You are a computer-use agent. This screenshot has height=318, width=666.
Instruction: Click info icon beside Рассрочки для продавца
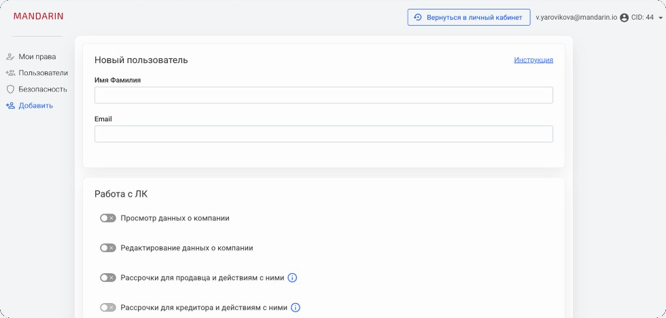(292, 278)
